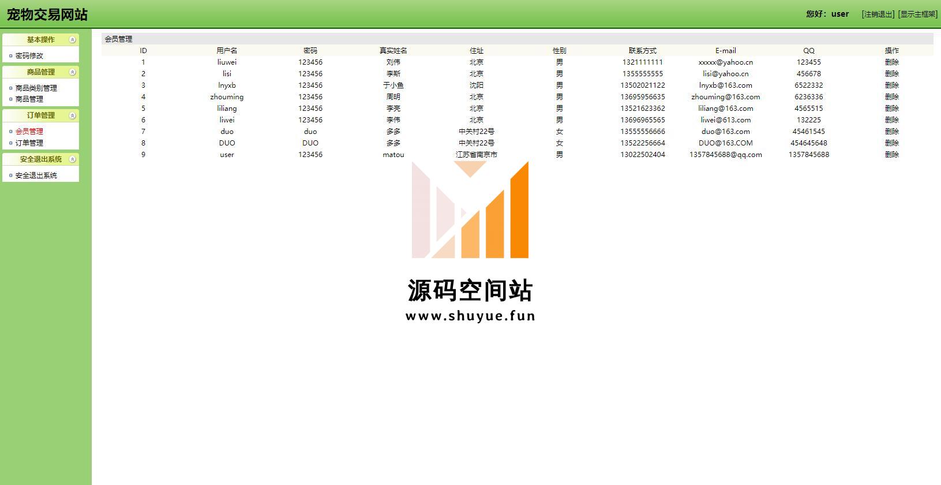The height and width of the screenshot is (485, 941).
Task: Collapse the 基本操作 sidebar section
Action: [x=72, y=40]
